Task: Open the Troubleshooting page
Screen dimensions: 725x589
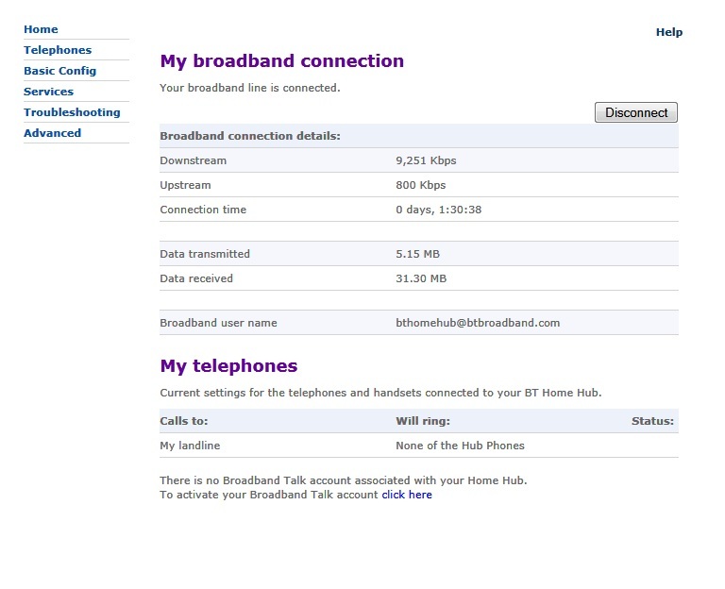Action: (72, 112)
